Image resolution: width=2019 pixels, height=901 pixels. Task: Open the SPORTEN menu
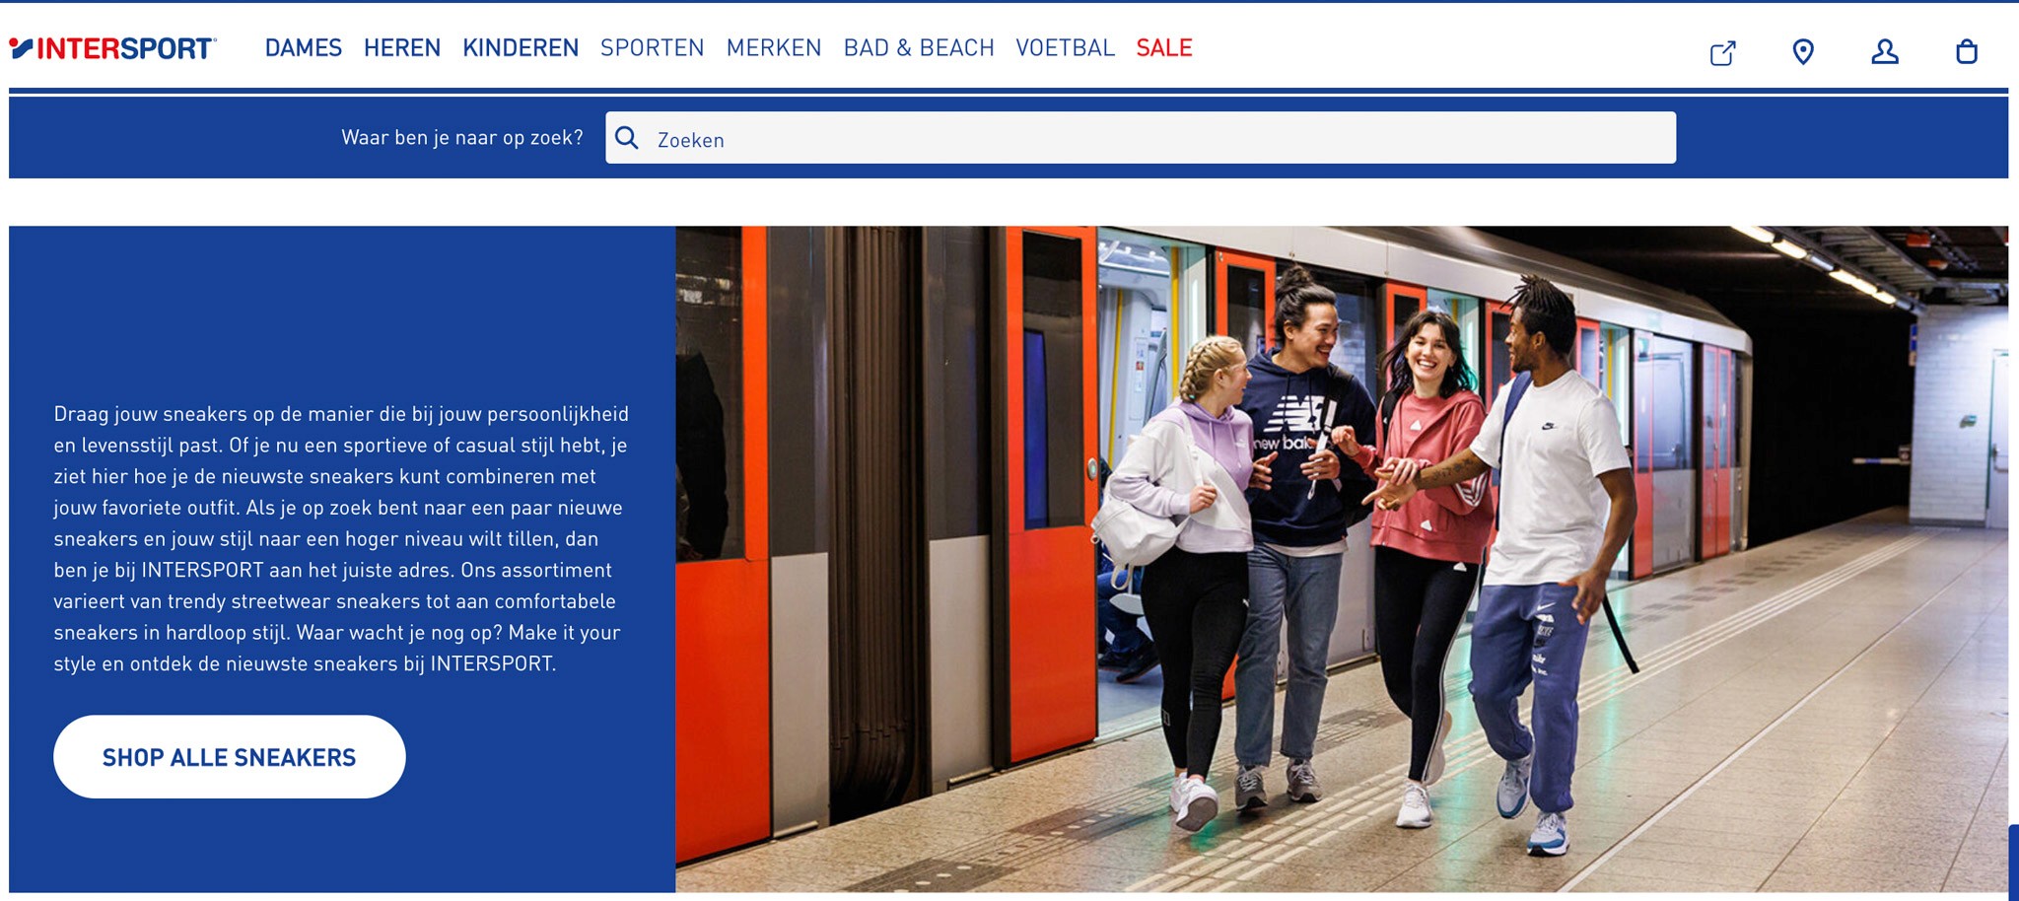(653, 48)
